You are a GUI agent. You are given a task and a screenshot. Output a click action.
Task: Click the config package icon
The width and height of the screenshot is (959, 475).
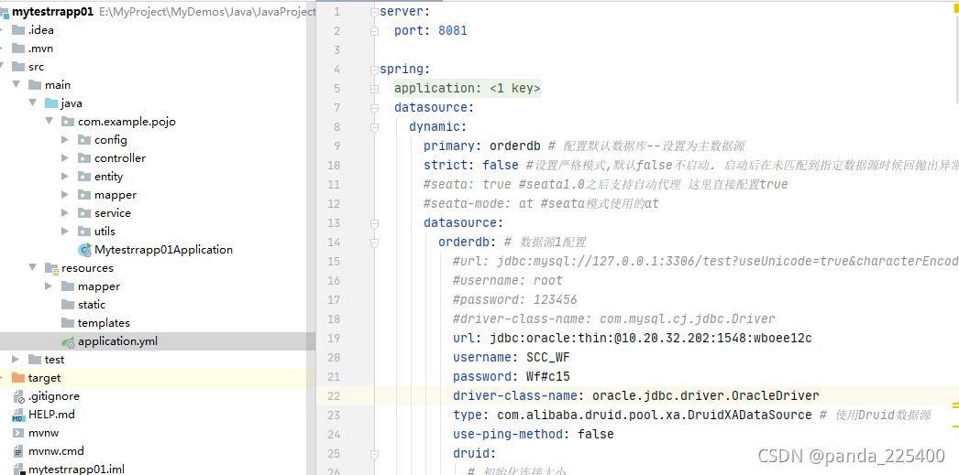(x=83, y=140)
